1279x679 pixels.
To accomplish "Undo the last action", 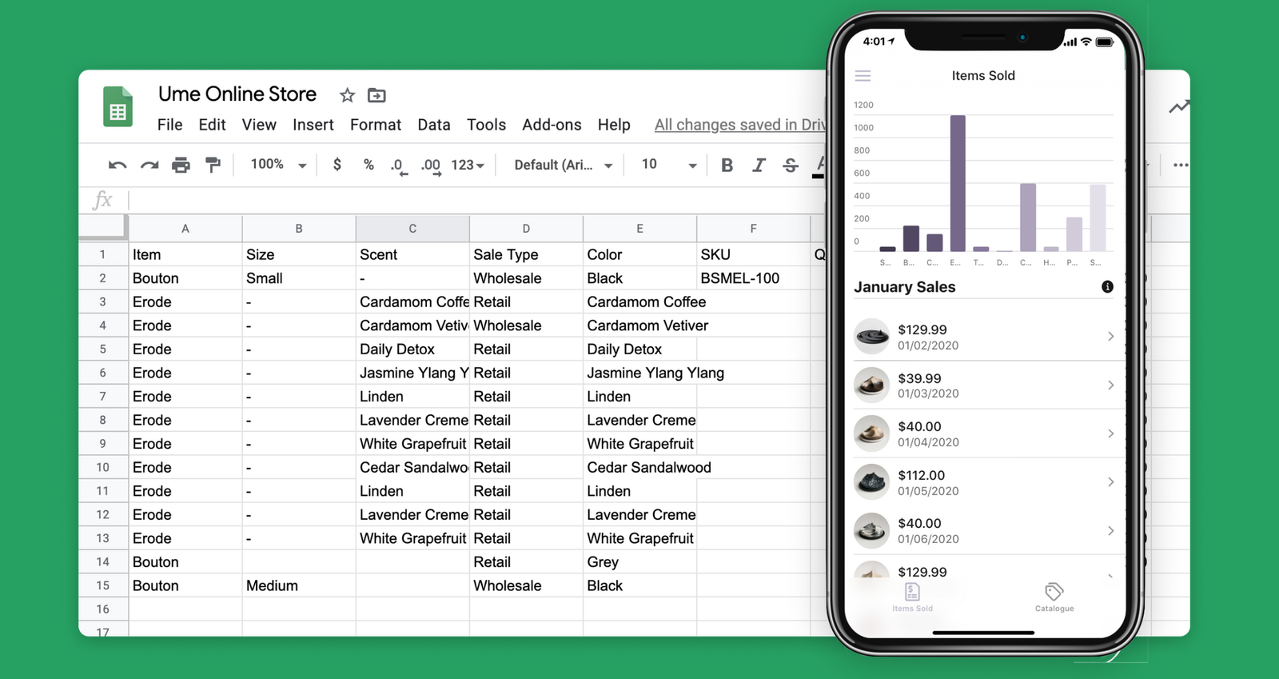I will point(118,166).
